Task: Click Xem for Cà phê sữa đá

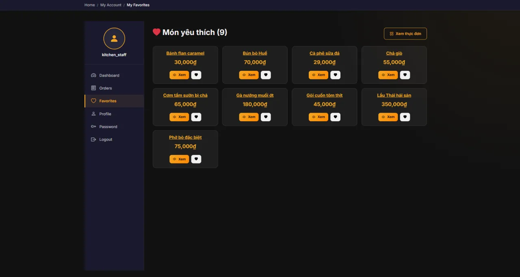Action: (318, 75)
